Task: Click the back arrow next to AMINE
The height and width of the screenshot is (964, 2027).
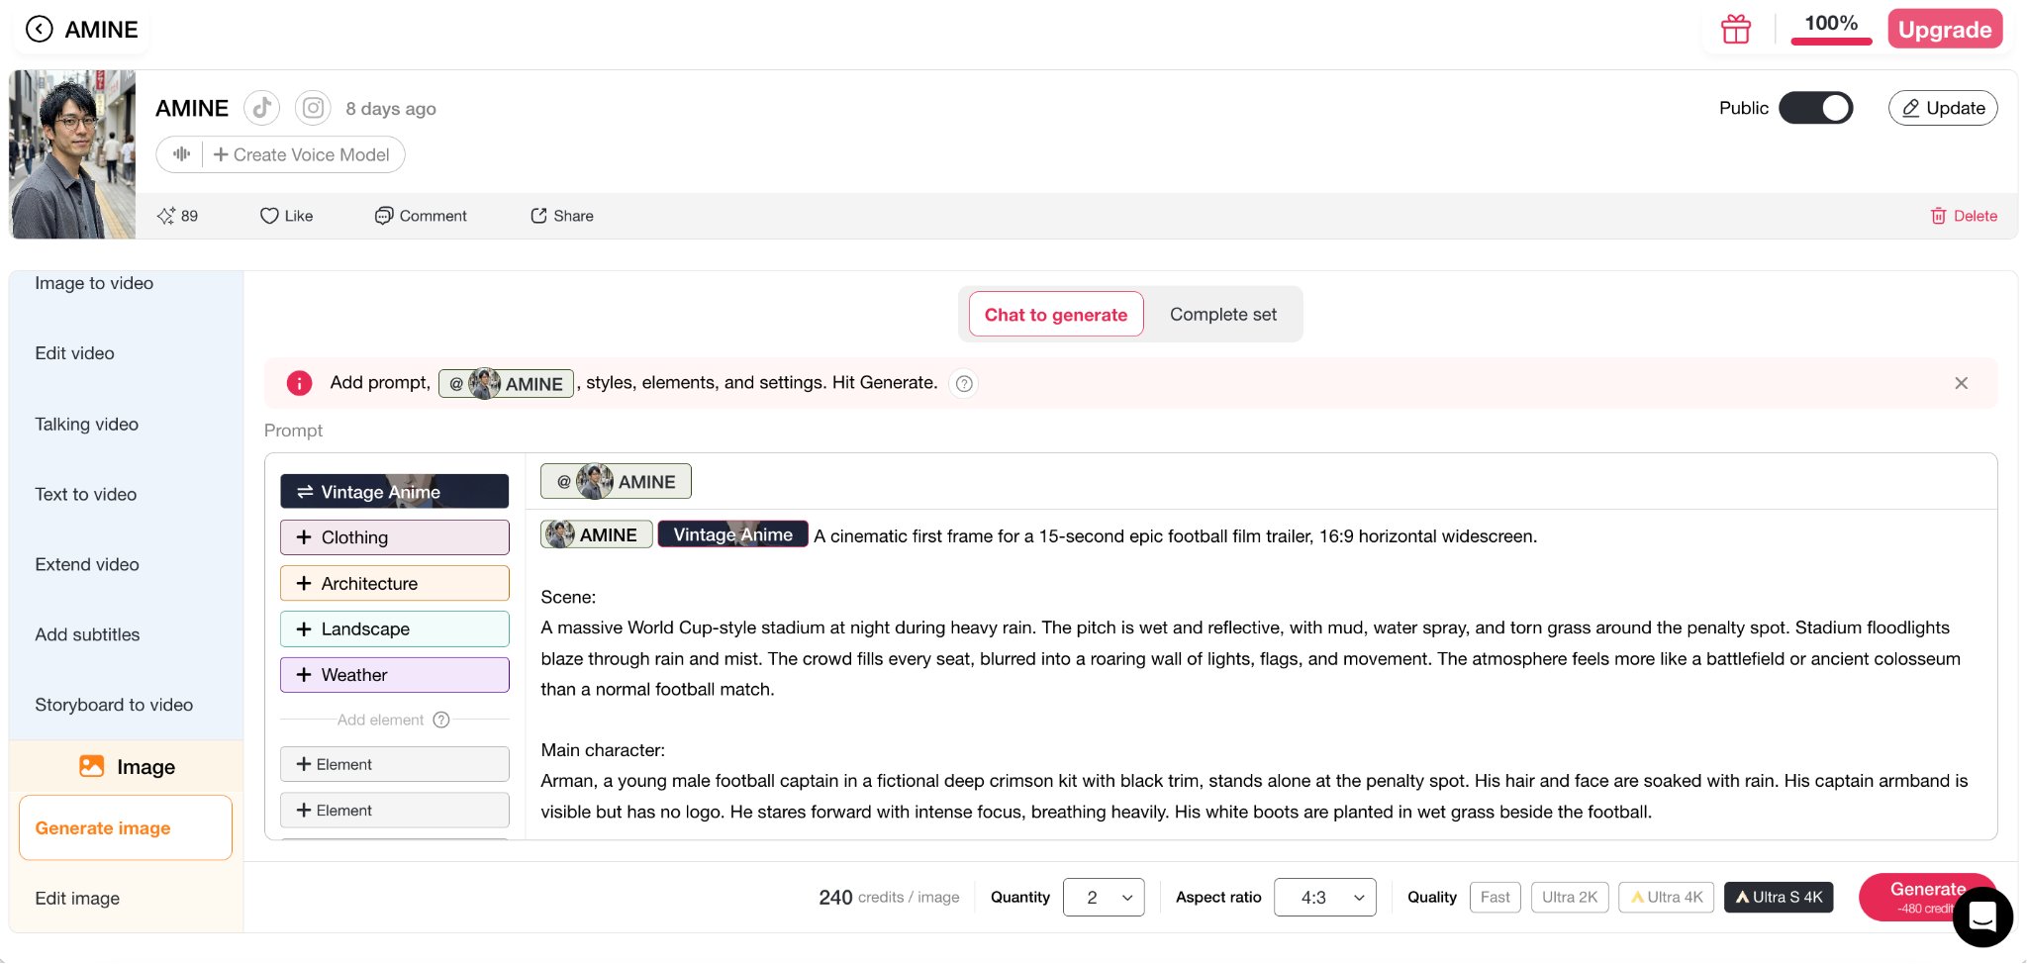Action: pyautogui.click(x=39, y=29)
